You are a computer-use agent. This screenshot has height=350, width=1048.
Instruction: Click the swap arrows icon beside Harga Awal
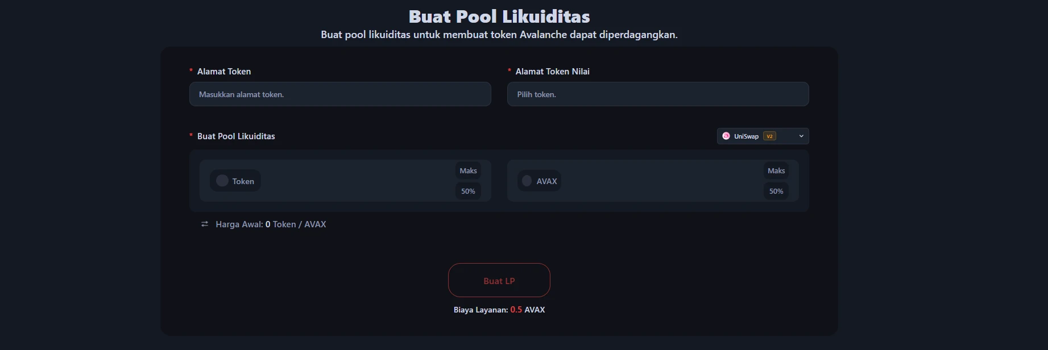(205, 224)
